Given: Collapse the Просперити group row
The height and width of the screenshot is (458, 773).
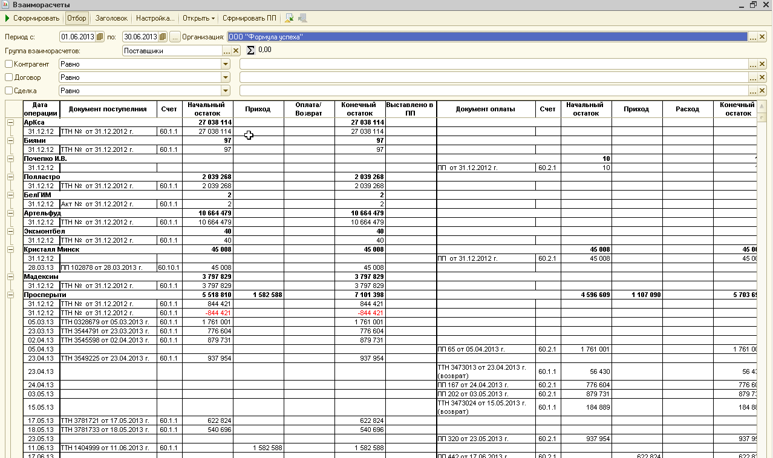Looking at the screenshot, I should pyautogui.click(x=10, y=295).
